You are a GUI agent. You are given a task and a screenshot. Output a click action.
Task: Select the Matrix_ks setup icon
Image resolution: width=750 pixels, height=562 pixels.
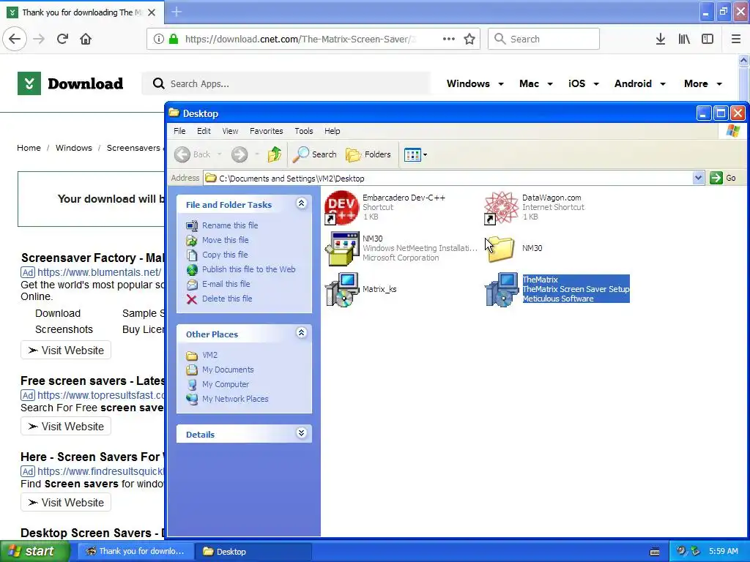point(342,289)
